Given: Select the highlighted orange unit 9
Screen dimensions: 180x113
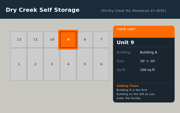Looking at the screenshot, I should pyautogui.click(x=68, y=40).
